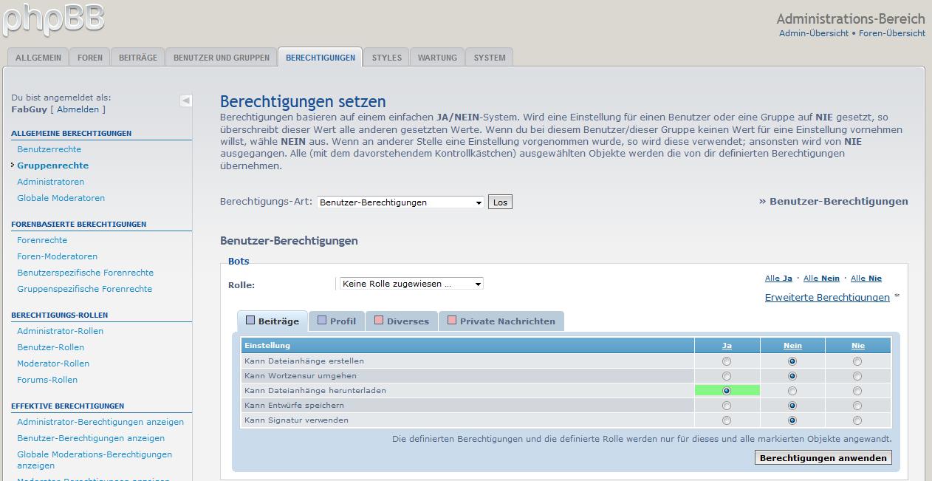Image resolution: width=932 pixels, height=481 pixels.
Task: Click 'Berechtigungen anwenden' button
Action: point(823,458)
